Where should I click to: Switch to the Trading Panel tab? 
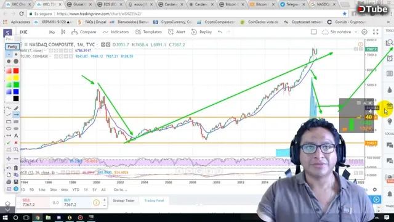click(154, 200)
